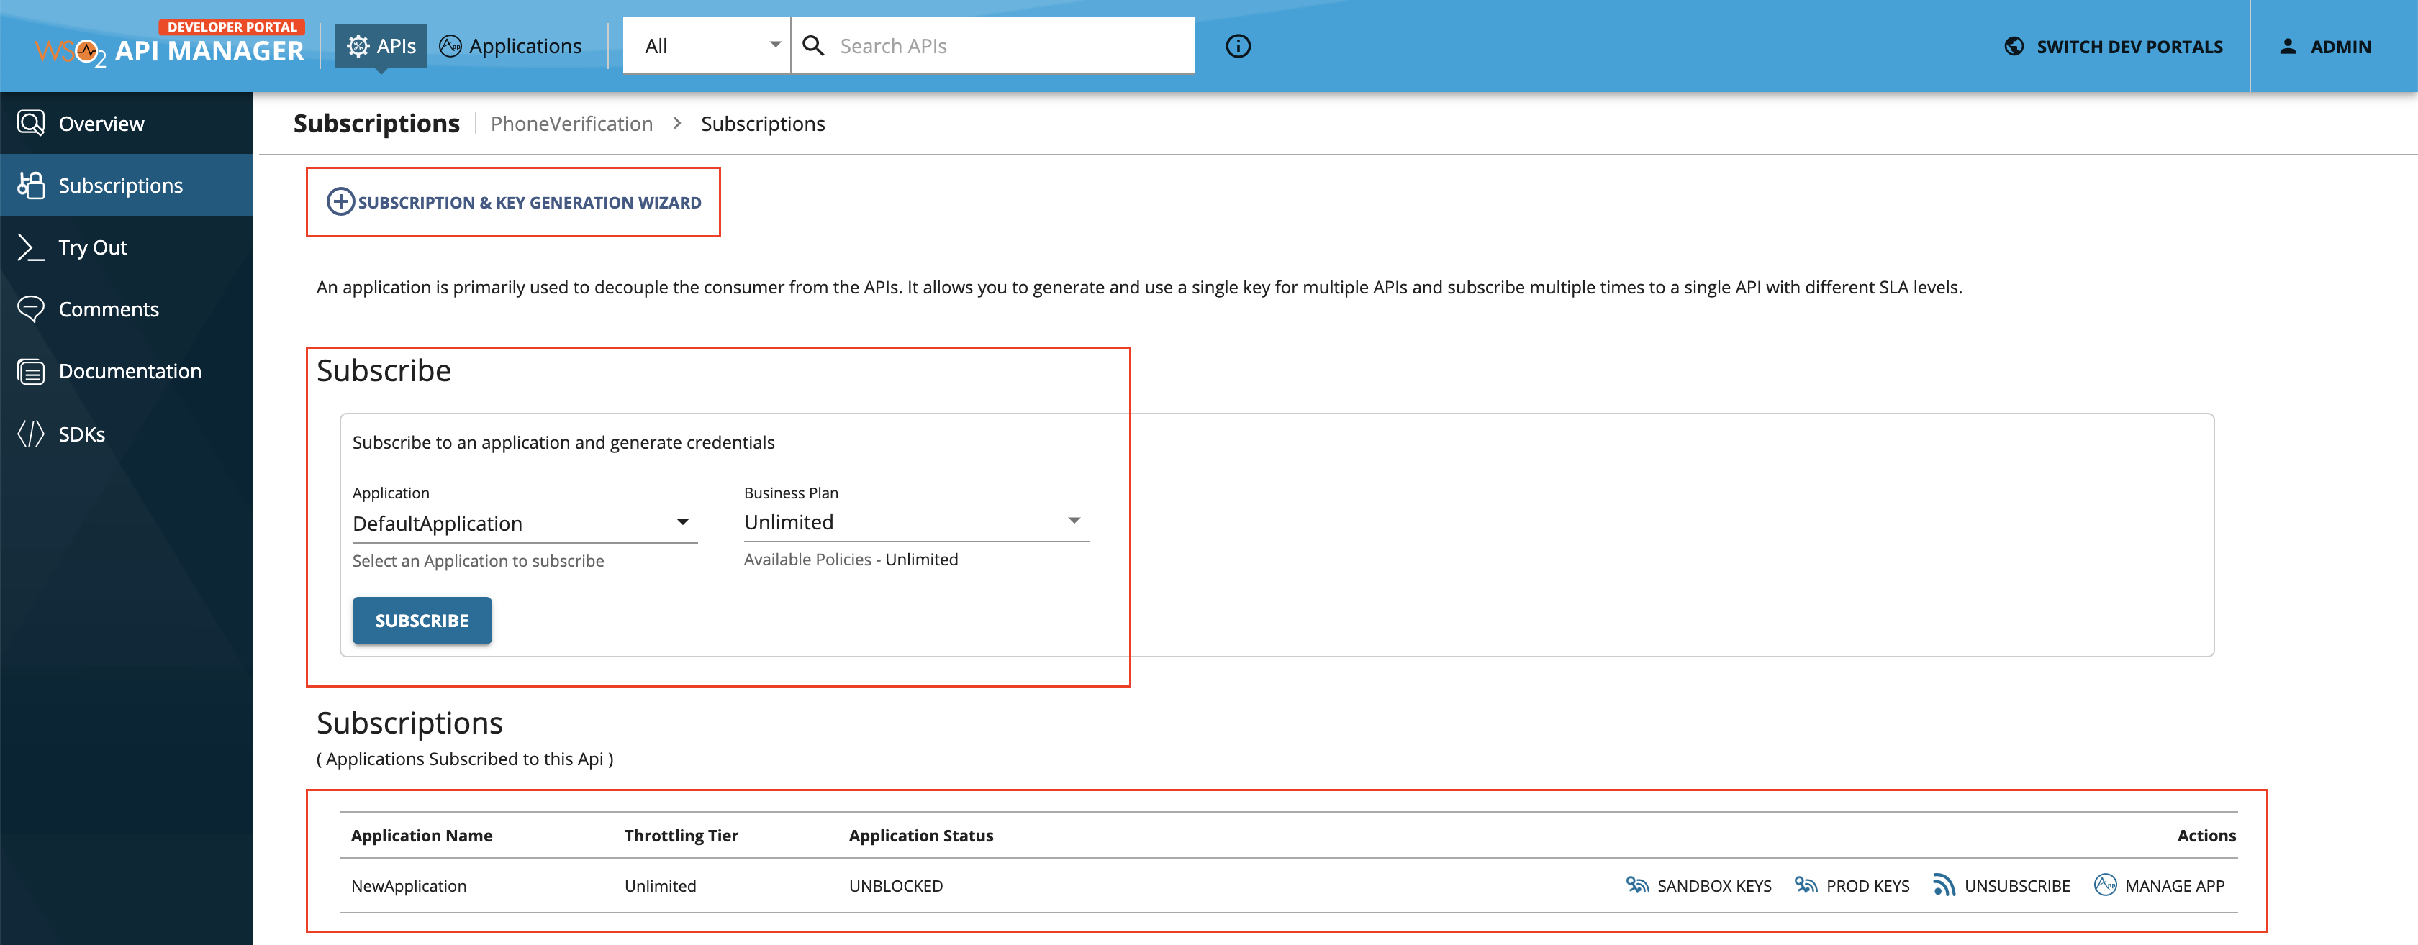Click the Application Status column header
This screenshot has width=2418, height=945.
tap(921, 835)
